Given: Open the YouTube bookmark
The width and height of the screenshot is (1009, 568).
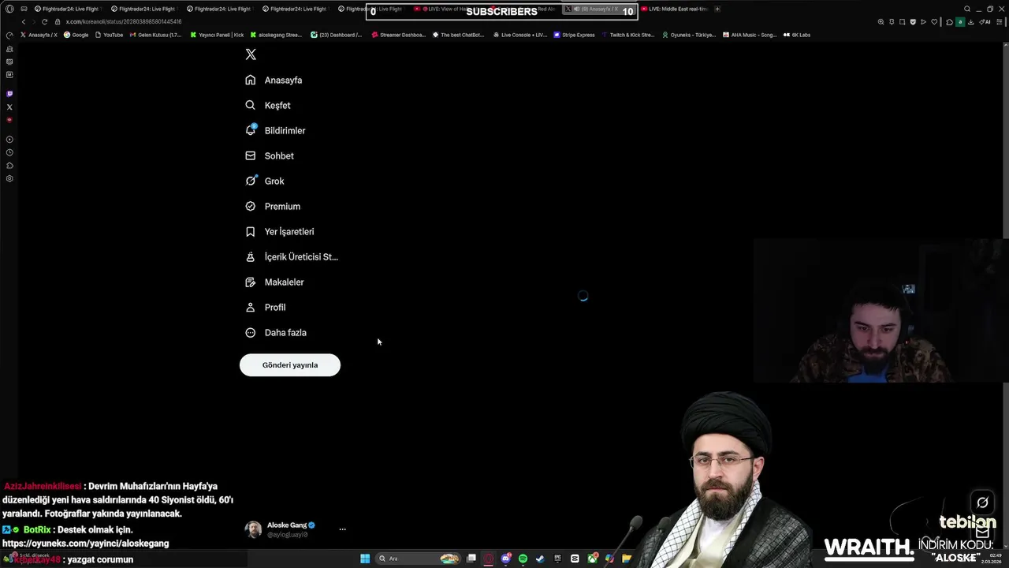Looking at the screenshot, I should pyautogui.click(x=109, y=35).
